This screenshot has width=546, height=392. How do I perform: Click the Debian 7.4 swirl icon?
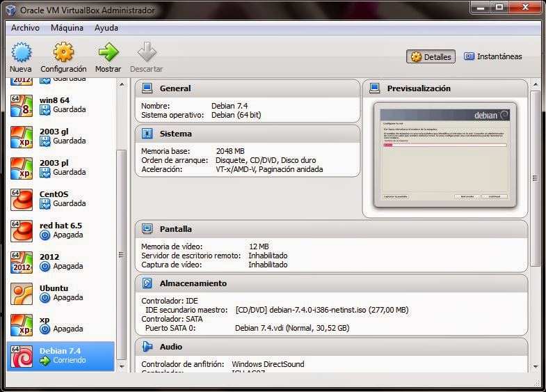click(x=22, y=356)
